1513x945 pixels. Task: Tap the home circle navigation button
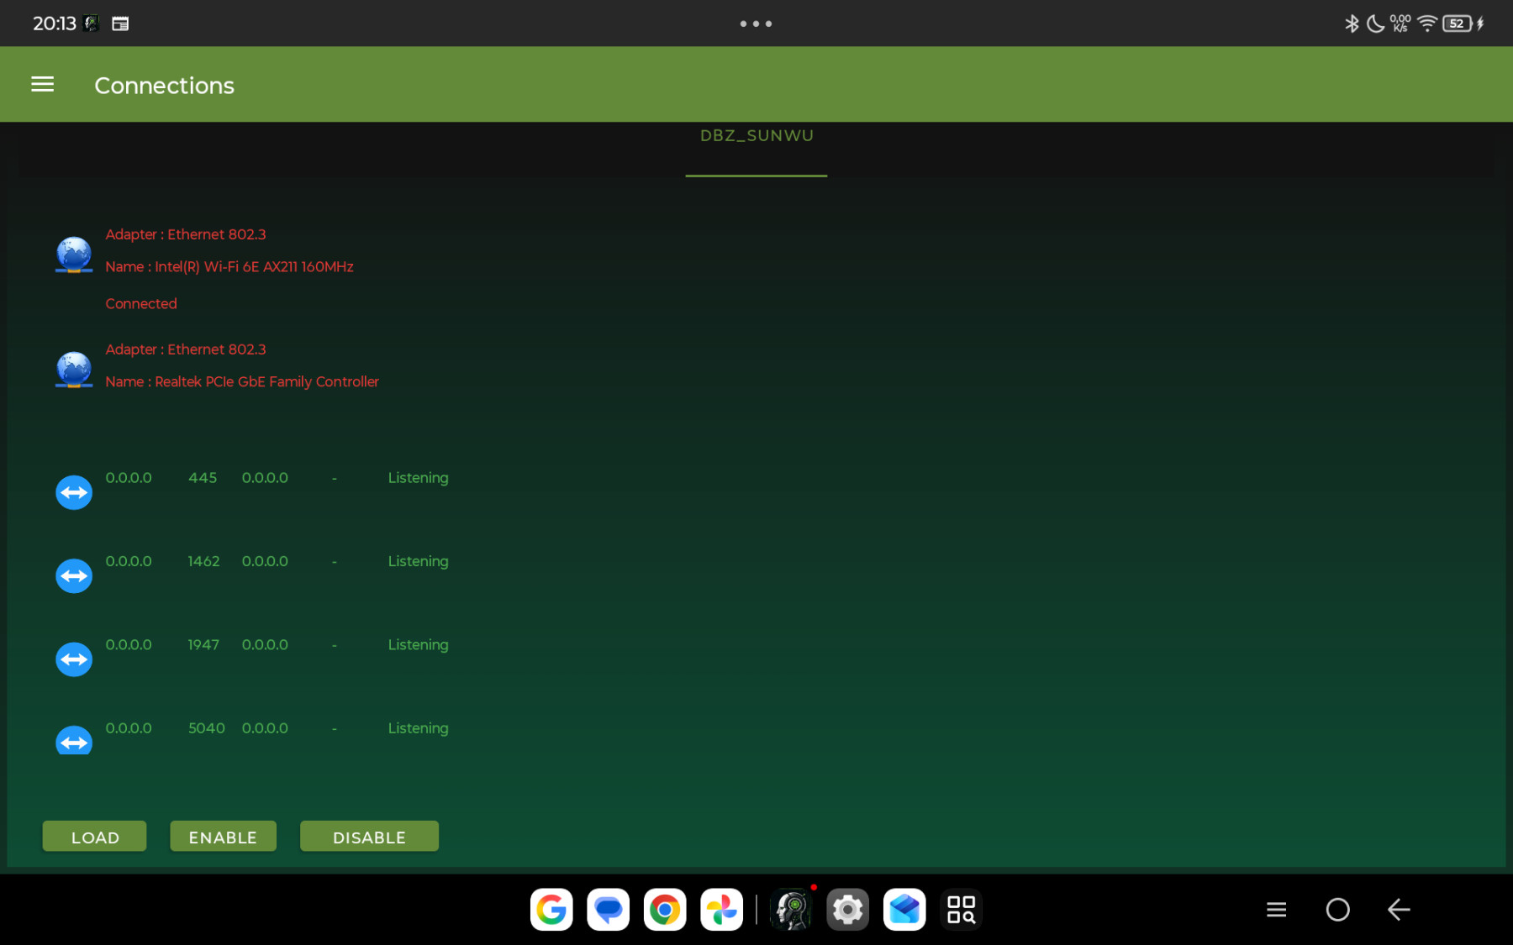pos(1338,910)
